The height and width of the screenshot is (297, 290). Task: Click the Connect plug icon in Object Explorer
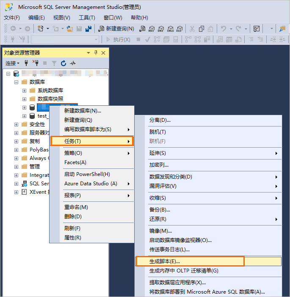pos(26,63)
